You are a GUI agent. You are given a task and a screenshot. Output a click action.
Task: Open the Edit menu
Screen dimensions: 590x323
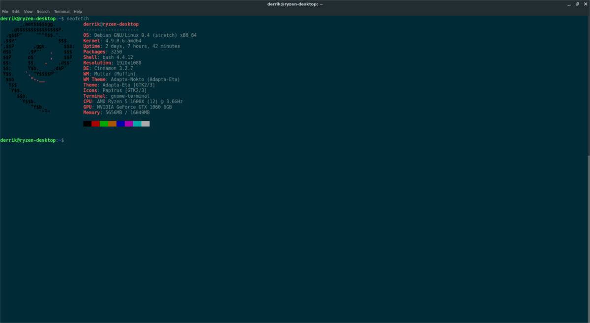coord(16,11)
